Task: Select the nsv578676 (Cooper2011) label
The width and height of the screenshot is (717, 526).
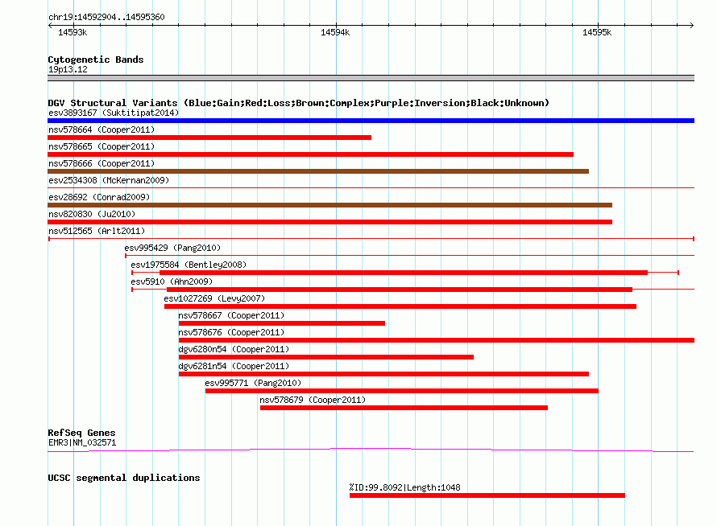Action: [231, 332]
